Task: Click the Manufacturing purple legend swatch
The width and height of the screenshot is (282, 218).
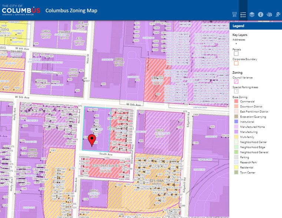Action: (236, 132)
